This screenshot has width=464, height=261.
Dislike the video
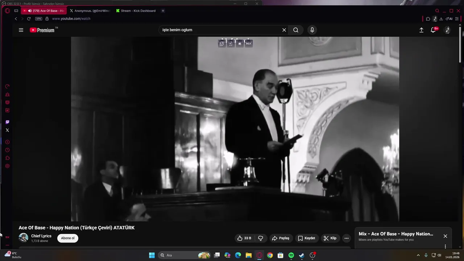click(260, 238)
